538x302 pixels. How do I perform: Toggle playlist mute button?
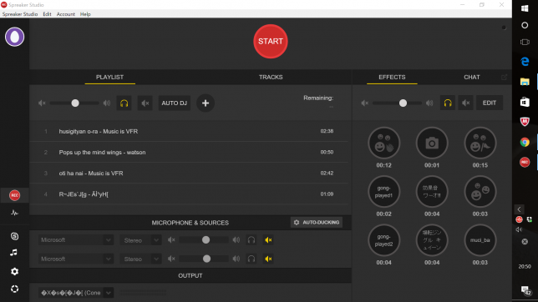[x=145, y=103]
